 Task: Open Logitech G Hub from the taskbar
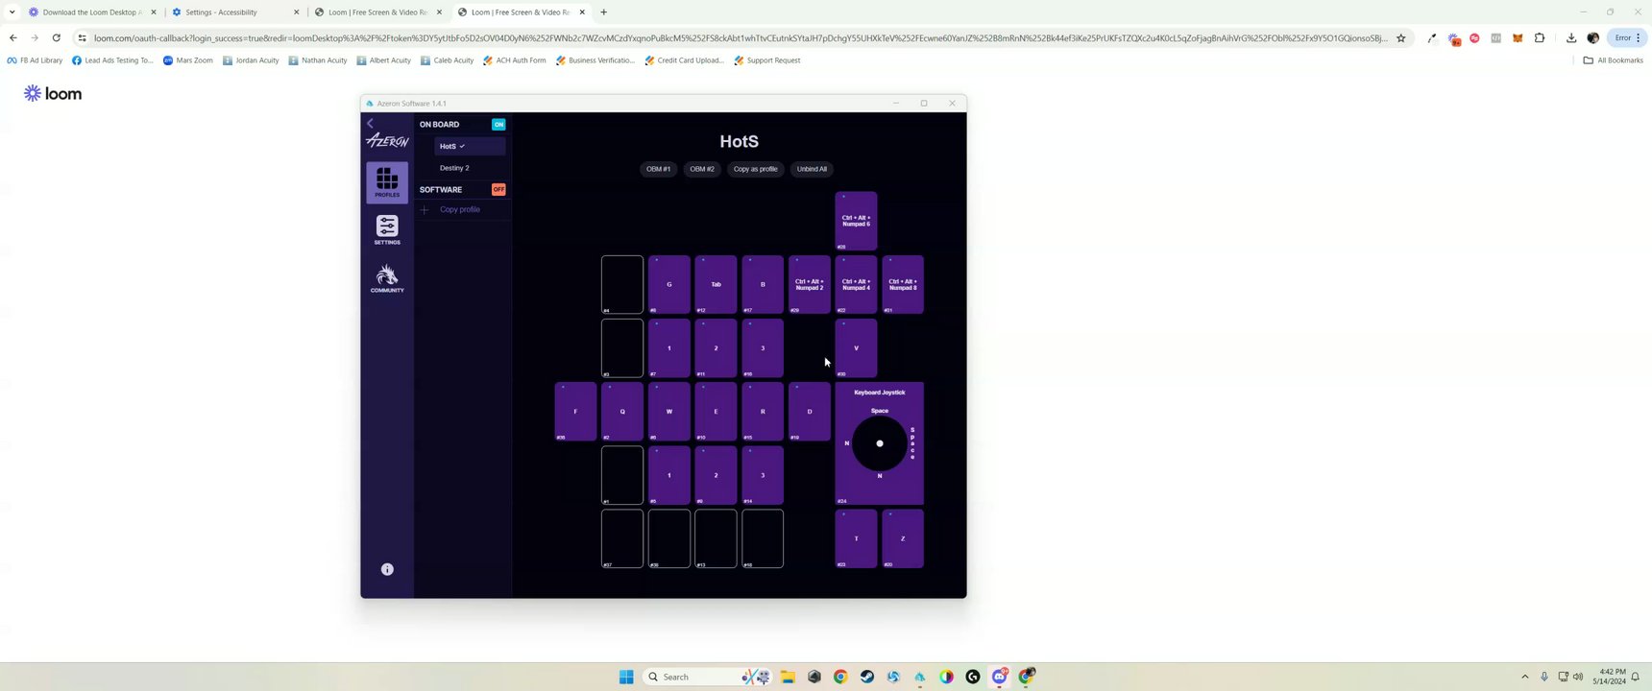973,677
